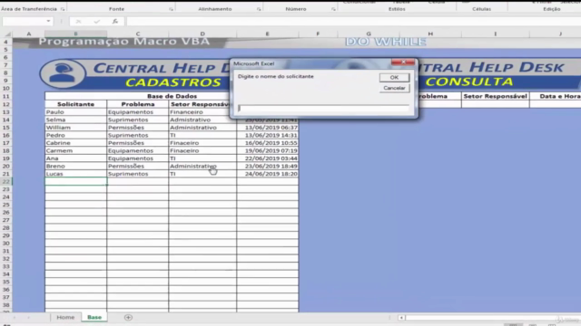
Task: Open the Alinhamento group dialog launcher
Action: tap(259, 9)
